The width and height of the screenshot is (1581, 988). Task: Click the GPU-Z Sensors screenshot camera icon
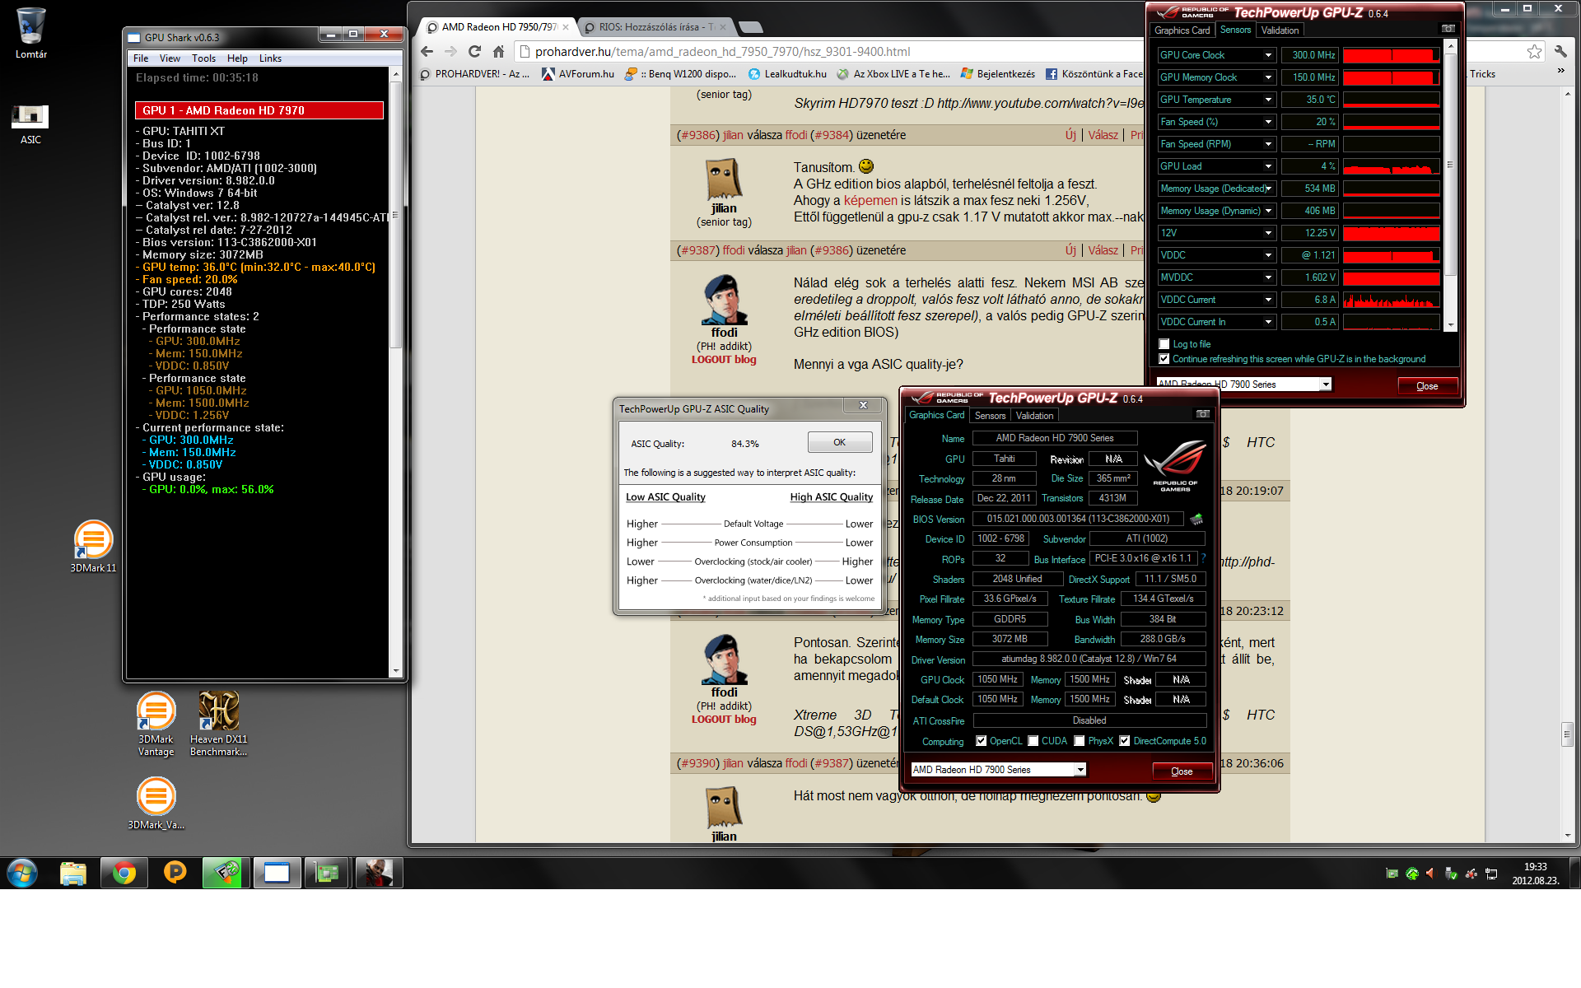[x=1448, y=29]
